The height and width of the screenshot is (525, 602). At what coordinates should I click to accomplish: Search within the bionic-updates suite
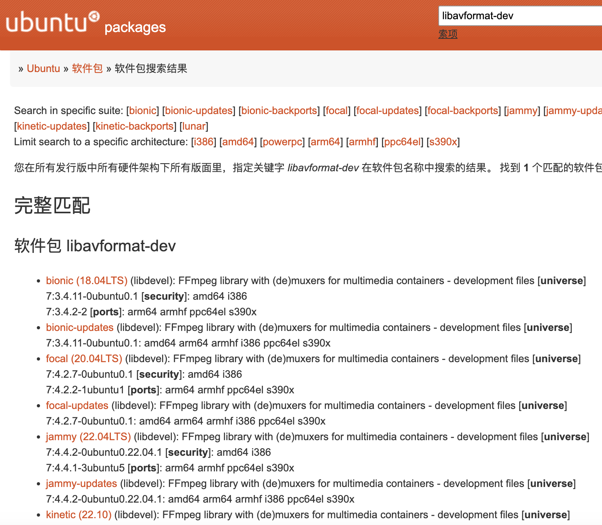[x=199, y=110]
